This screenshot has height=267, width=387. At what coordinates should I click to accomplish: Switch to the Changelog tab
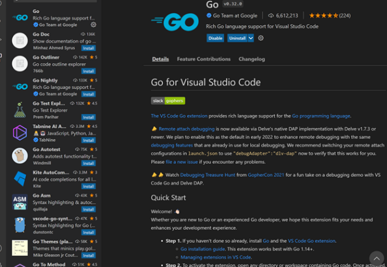[251, 59]
